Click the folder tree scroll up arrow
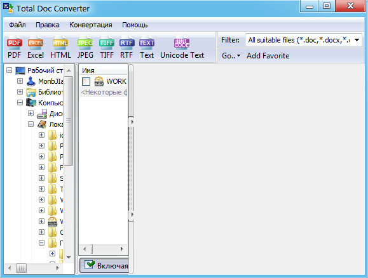 69,70
